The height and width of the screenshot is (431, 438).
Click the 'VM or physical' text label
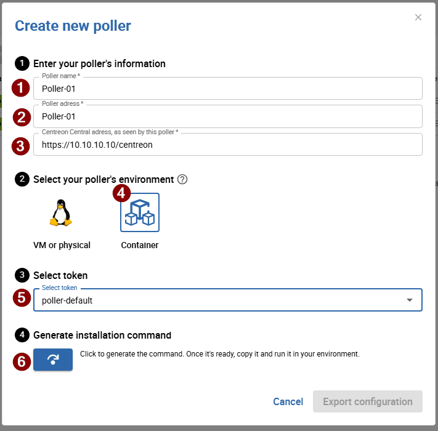click(62, 245)
